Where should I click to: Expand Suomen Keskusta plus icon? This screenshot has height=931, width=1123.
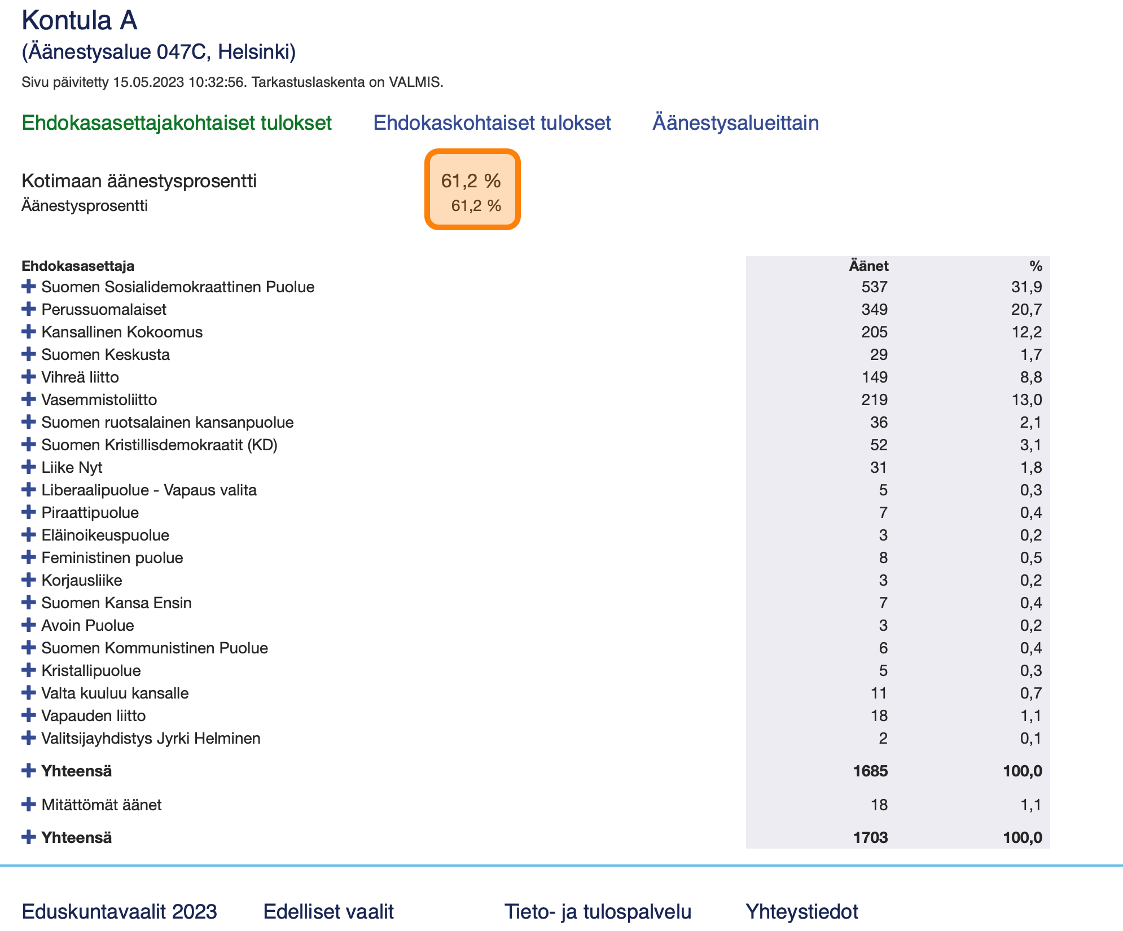click(28, 354)
